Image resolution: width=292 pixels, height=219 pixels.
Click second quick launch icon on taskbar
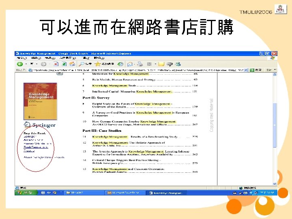click(49, 193)
